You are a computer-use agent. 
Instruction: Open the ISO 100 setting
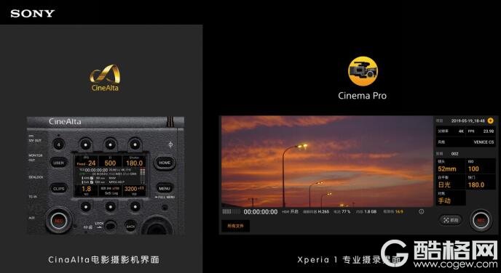481,166
